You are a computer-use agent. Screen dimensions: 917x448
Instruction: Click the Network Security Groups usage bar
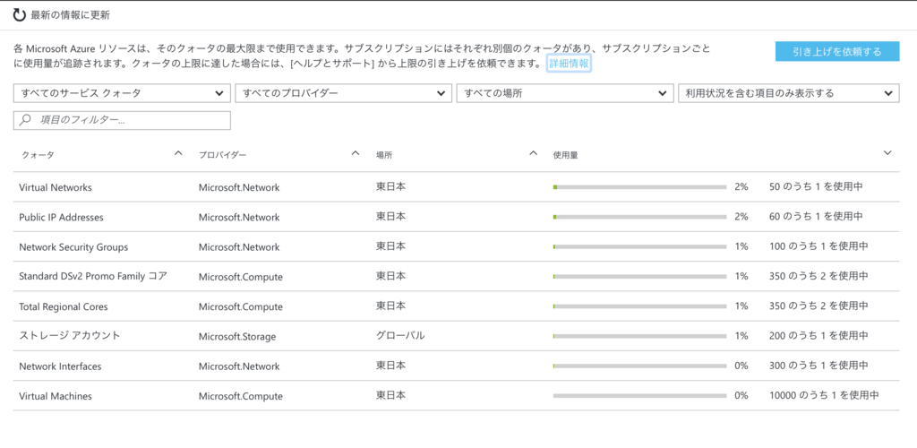tap(639, 246)
